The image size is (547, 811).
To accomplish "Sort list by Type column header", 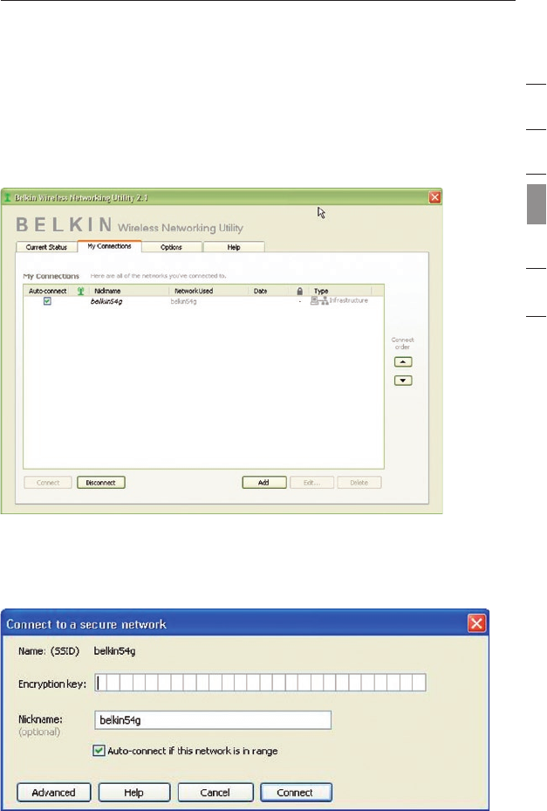I will coord(321,292).
